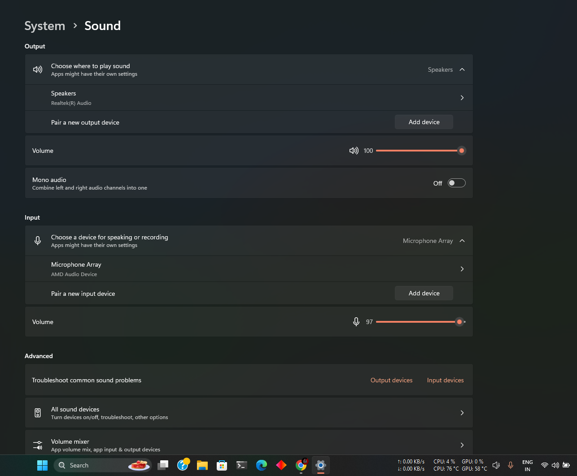Open the Input devices troubleshooter link
Viewport: 577px width, 476px height.
[445, 380]
